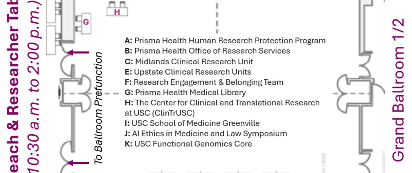Select legend entry J: AI Ethics Symposium
This screenshot has width=412, height=173.
pos(206,134)
